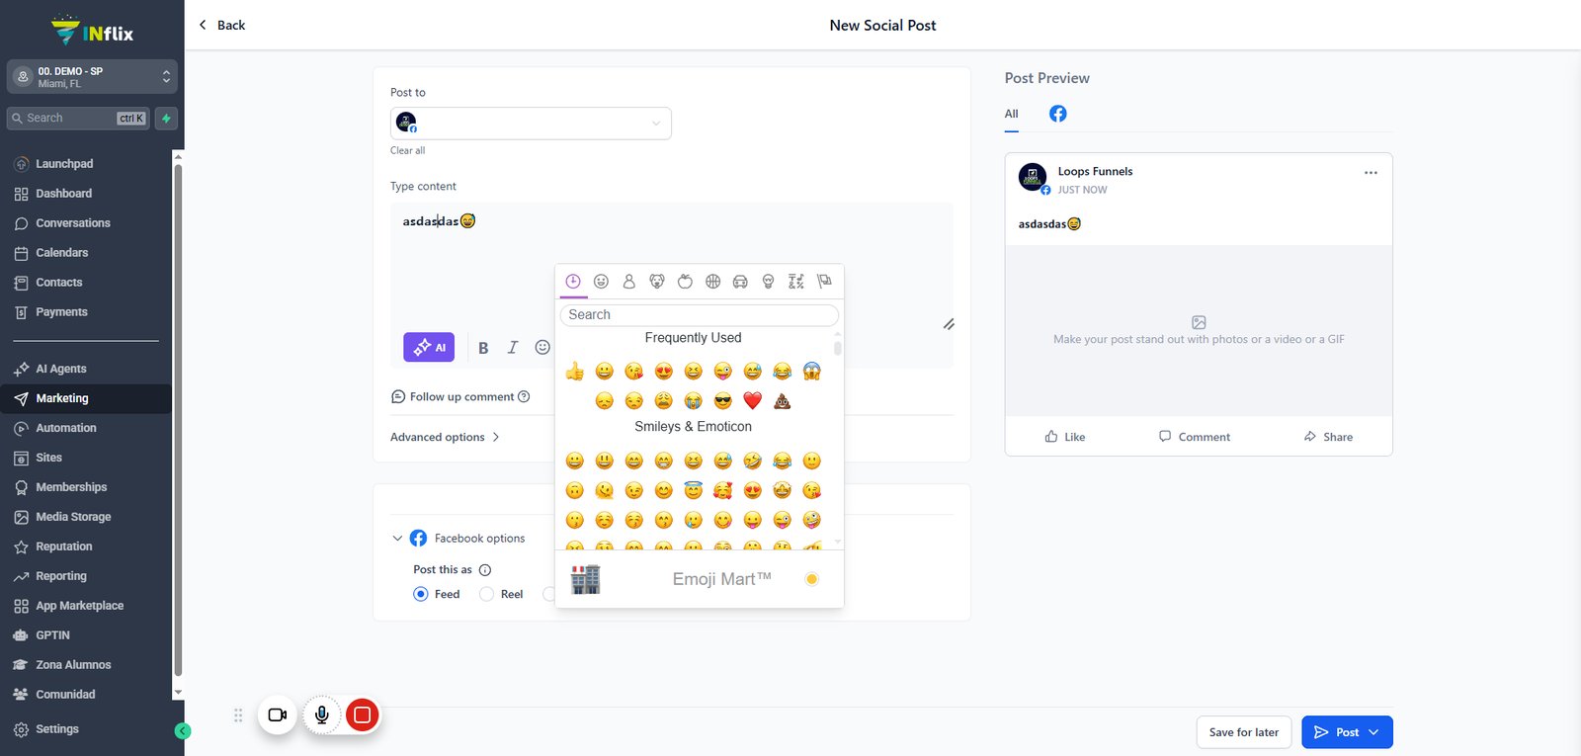Select the Food & Drink emoji category
1581x756 pixels.
pos(685,282)
